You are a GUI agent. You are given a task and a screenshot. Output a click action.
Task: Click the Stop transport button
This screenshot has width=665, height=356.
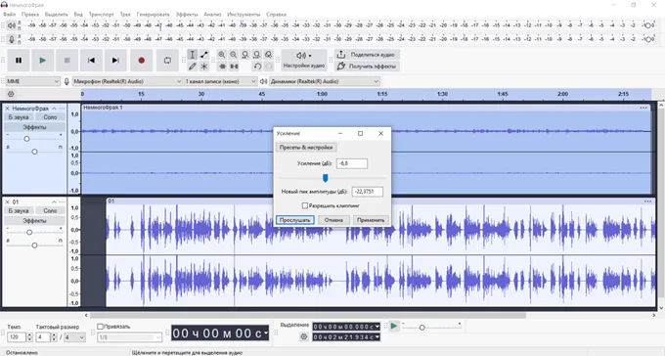coord(67,61)
